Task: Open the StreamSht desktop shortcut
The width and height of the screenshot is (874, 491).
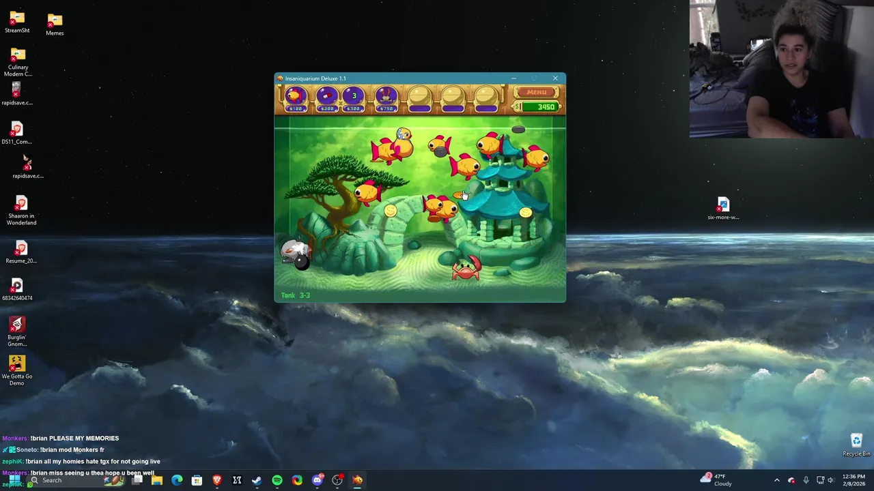Action: [17, 22]
